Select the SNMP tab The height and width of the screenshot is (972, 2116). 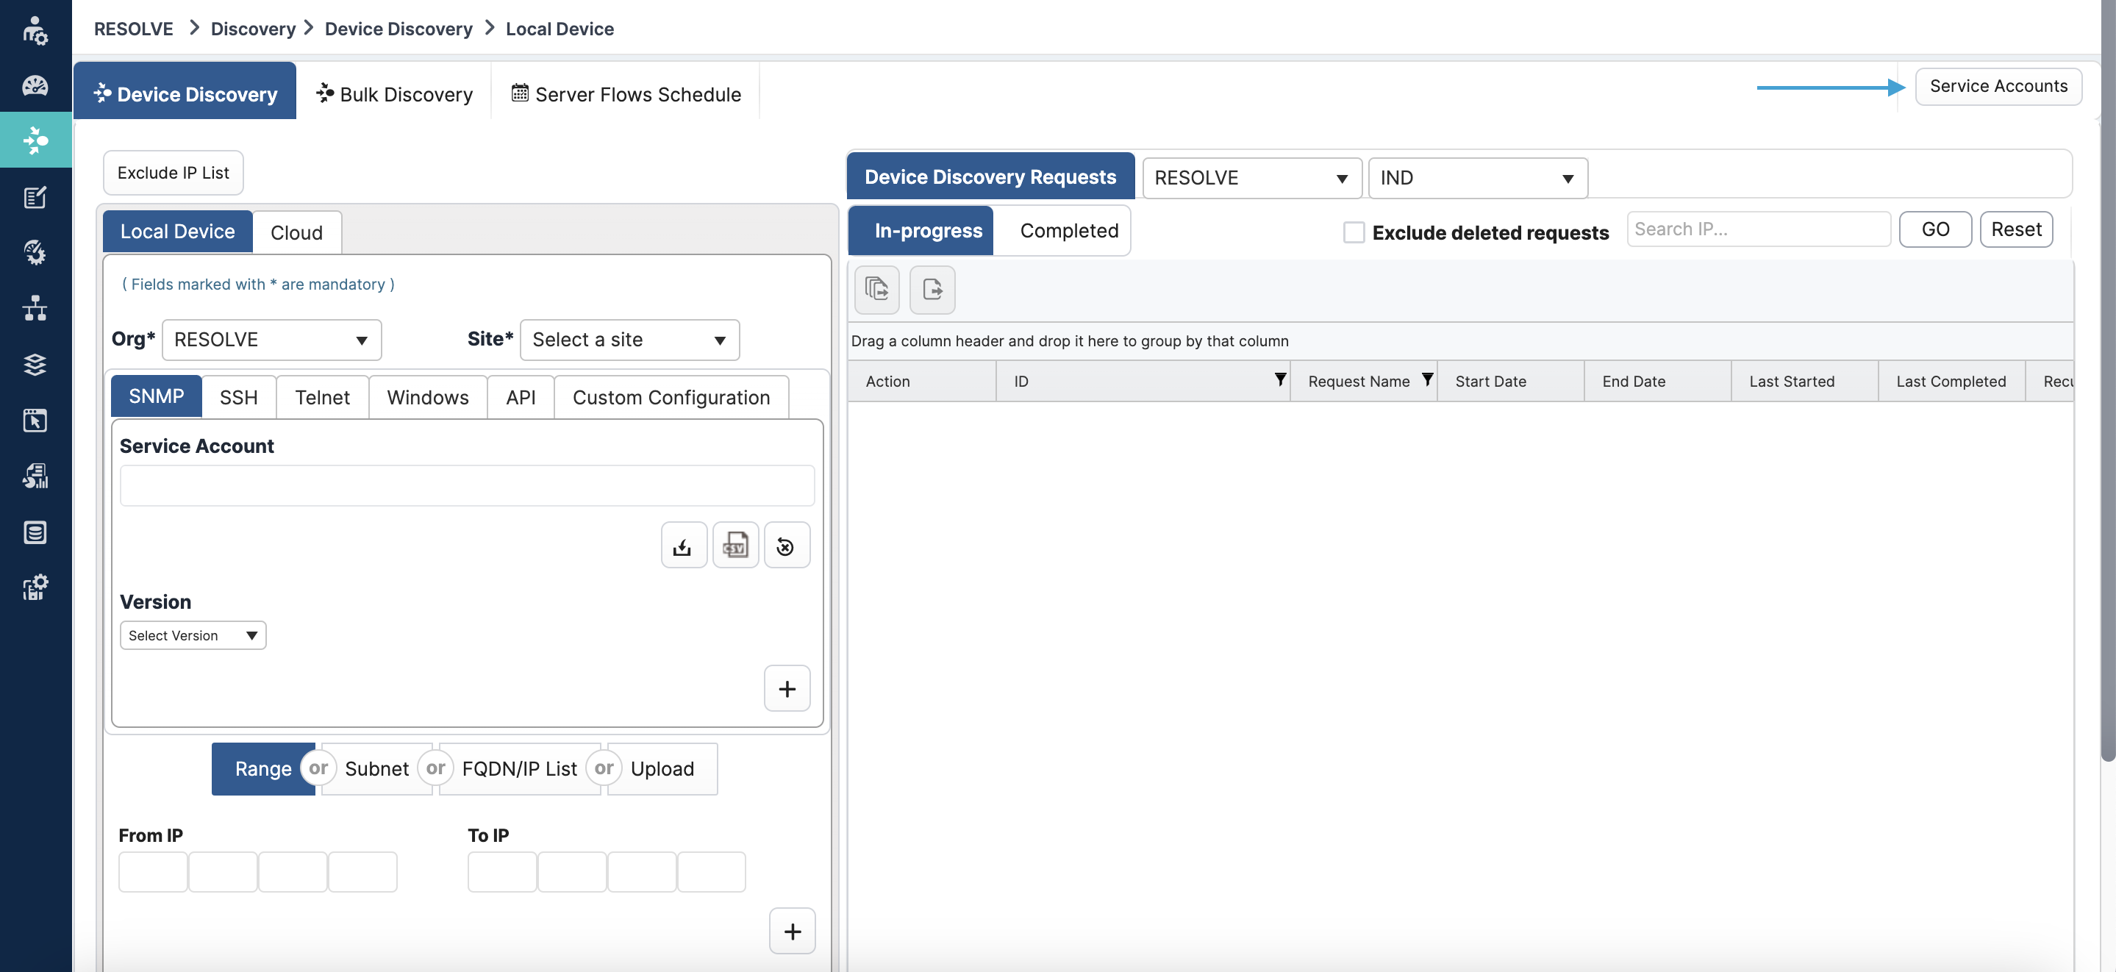pos(156,396)
